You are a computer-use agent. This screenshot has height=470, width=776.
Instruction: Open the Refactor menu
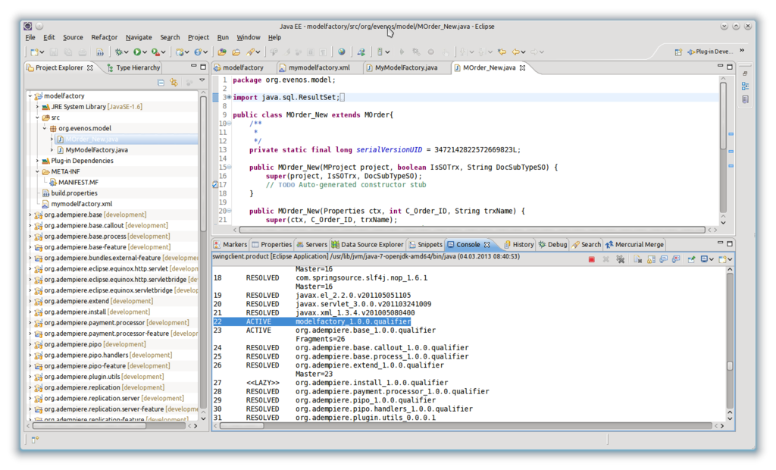104,37
